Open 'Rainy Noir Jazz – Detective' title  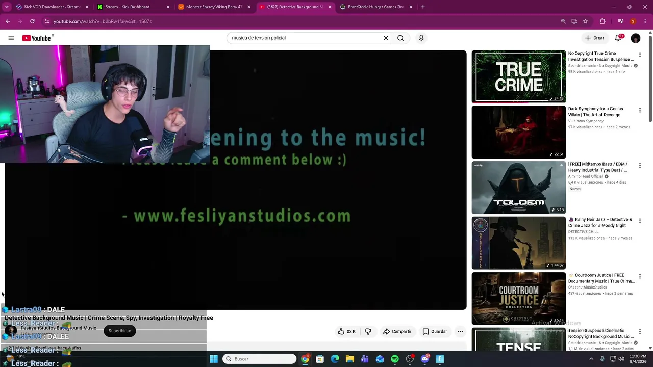click(600, 222)
